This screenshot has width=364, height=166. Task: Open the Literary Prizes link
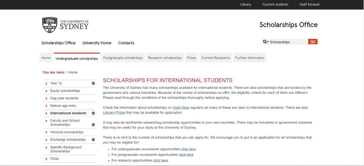[x=114, y=113]
